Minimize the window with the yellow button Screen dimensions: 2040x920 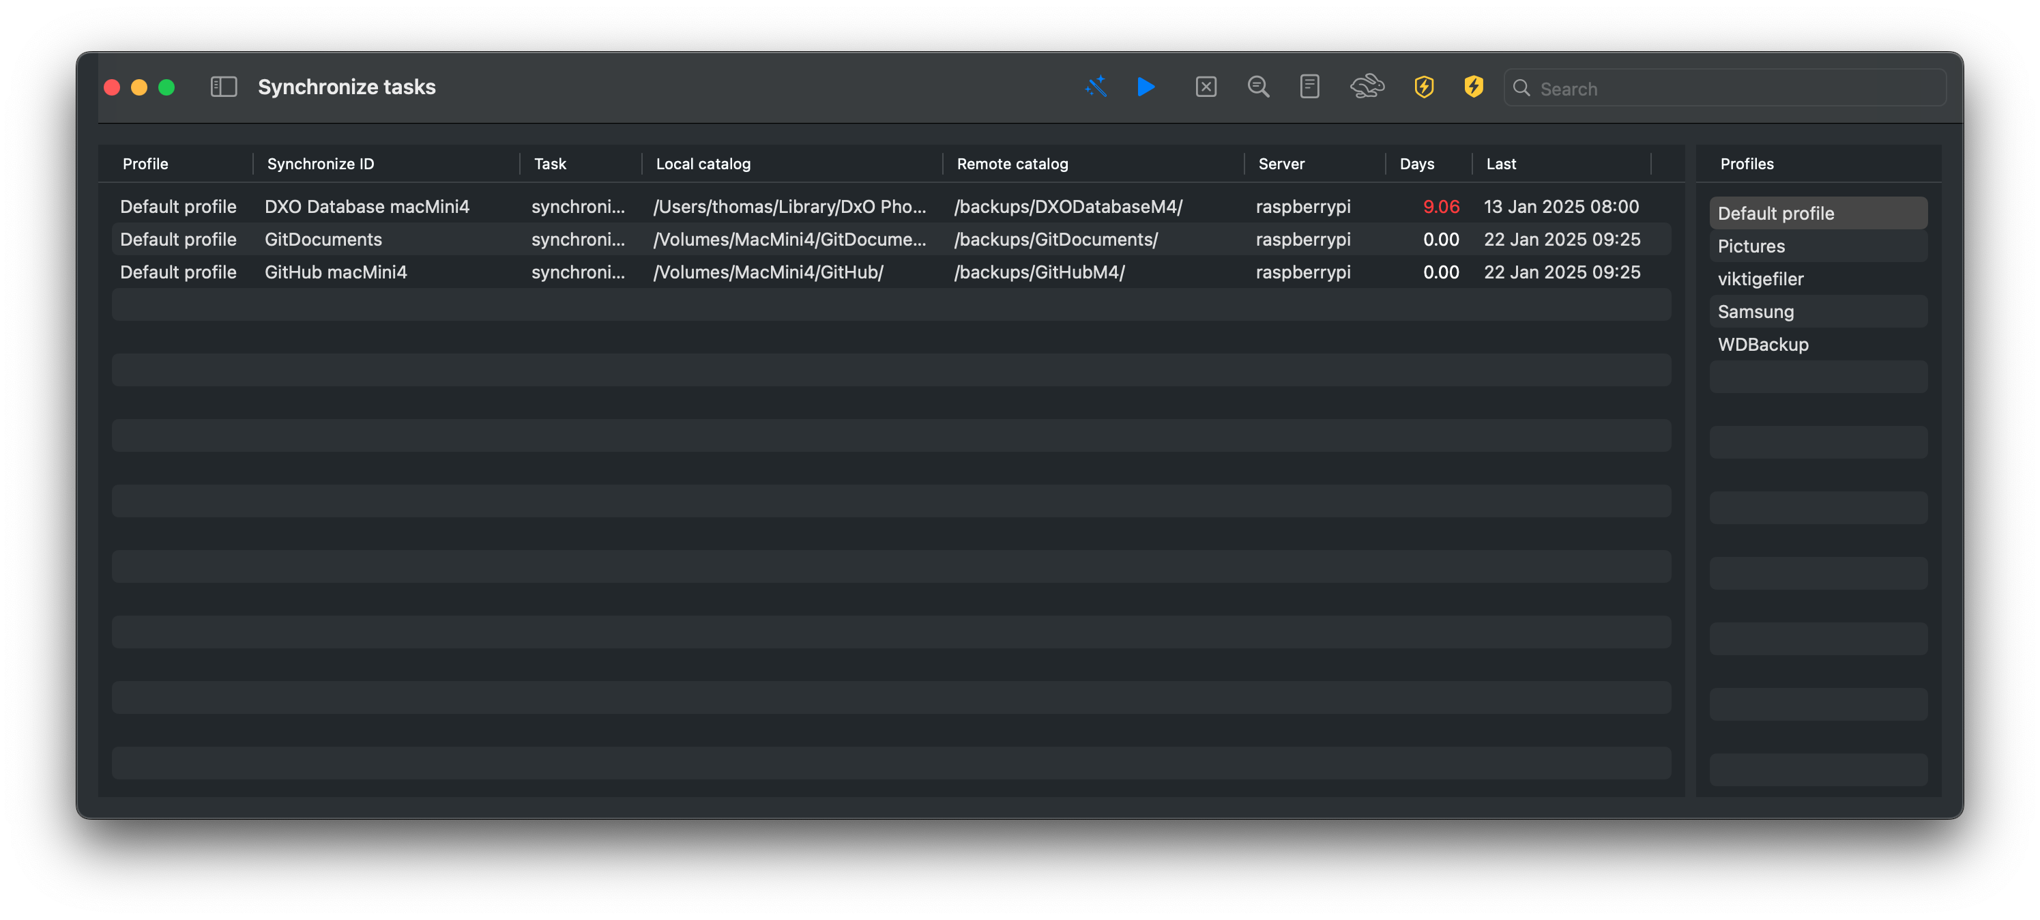139,87
